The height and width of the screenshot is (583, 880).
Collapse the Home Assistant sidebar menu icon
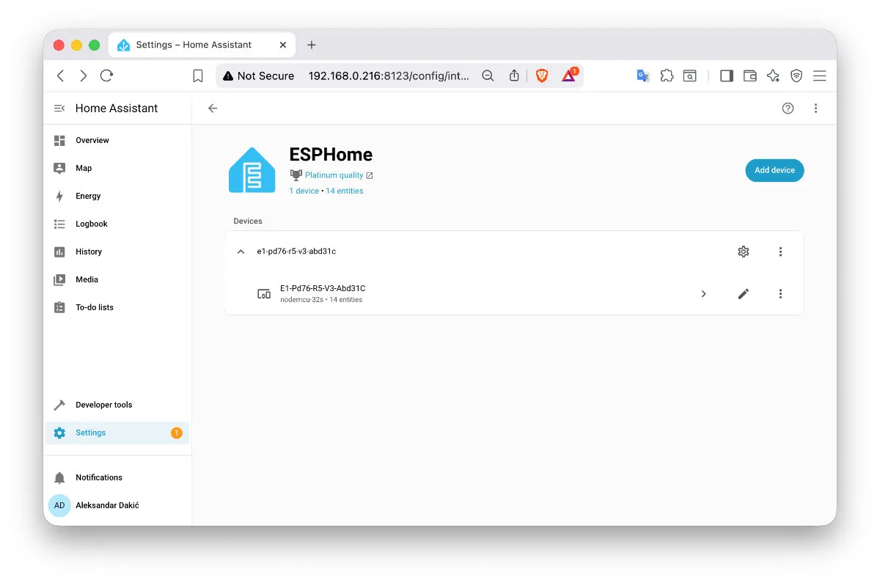point(59,108)
